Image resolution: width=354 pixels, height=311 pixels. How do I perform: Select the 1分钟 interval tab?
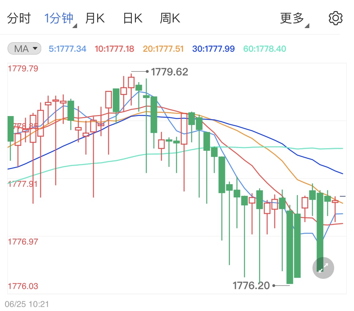click(59, 18)
